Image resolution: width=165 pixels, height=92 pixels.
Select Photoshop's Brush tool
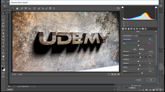pyautogui.click(x=3, y=30)
